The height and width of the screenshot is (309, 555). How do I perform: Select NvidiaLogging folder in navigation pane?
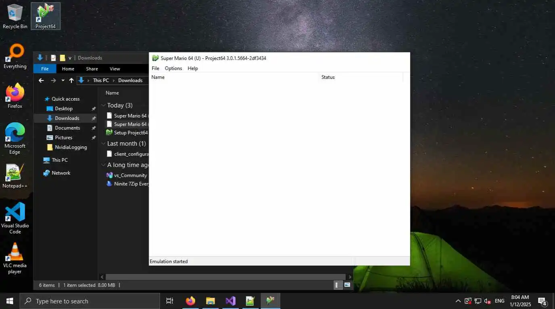click(67, 147)
